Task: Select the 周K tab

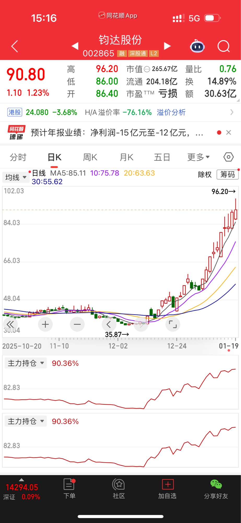Action: pos(90,157)
